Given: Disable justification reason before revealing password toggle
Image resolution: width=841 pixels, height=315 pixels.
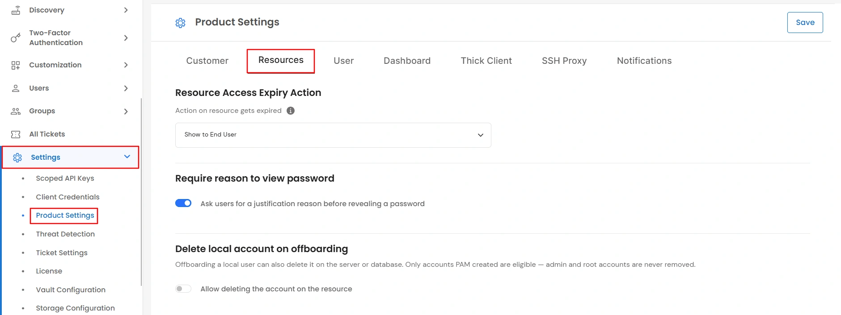Looking at the screenshot, I should (183, 203).
